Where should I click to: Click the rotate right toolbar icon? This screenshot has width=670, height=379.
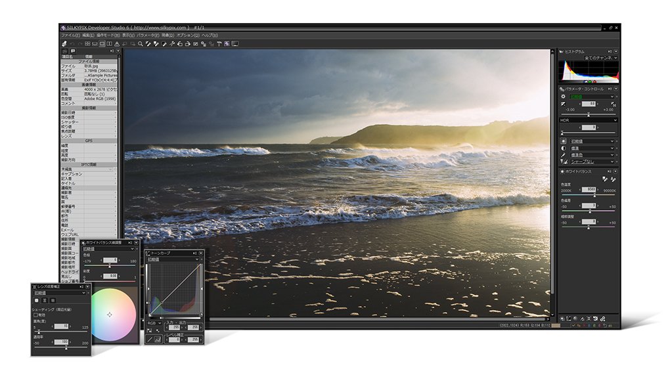click(x=188, y=43)
